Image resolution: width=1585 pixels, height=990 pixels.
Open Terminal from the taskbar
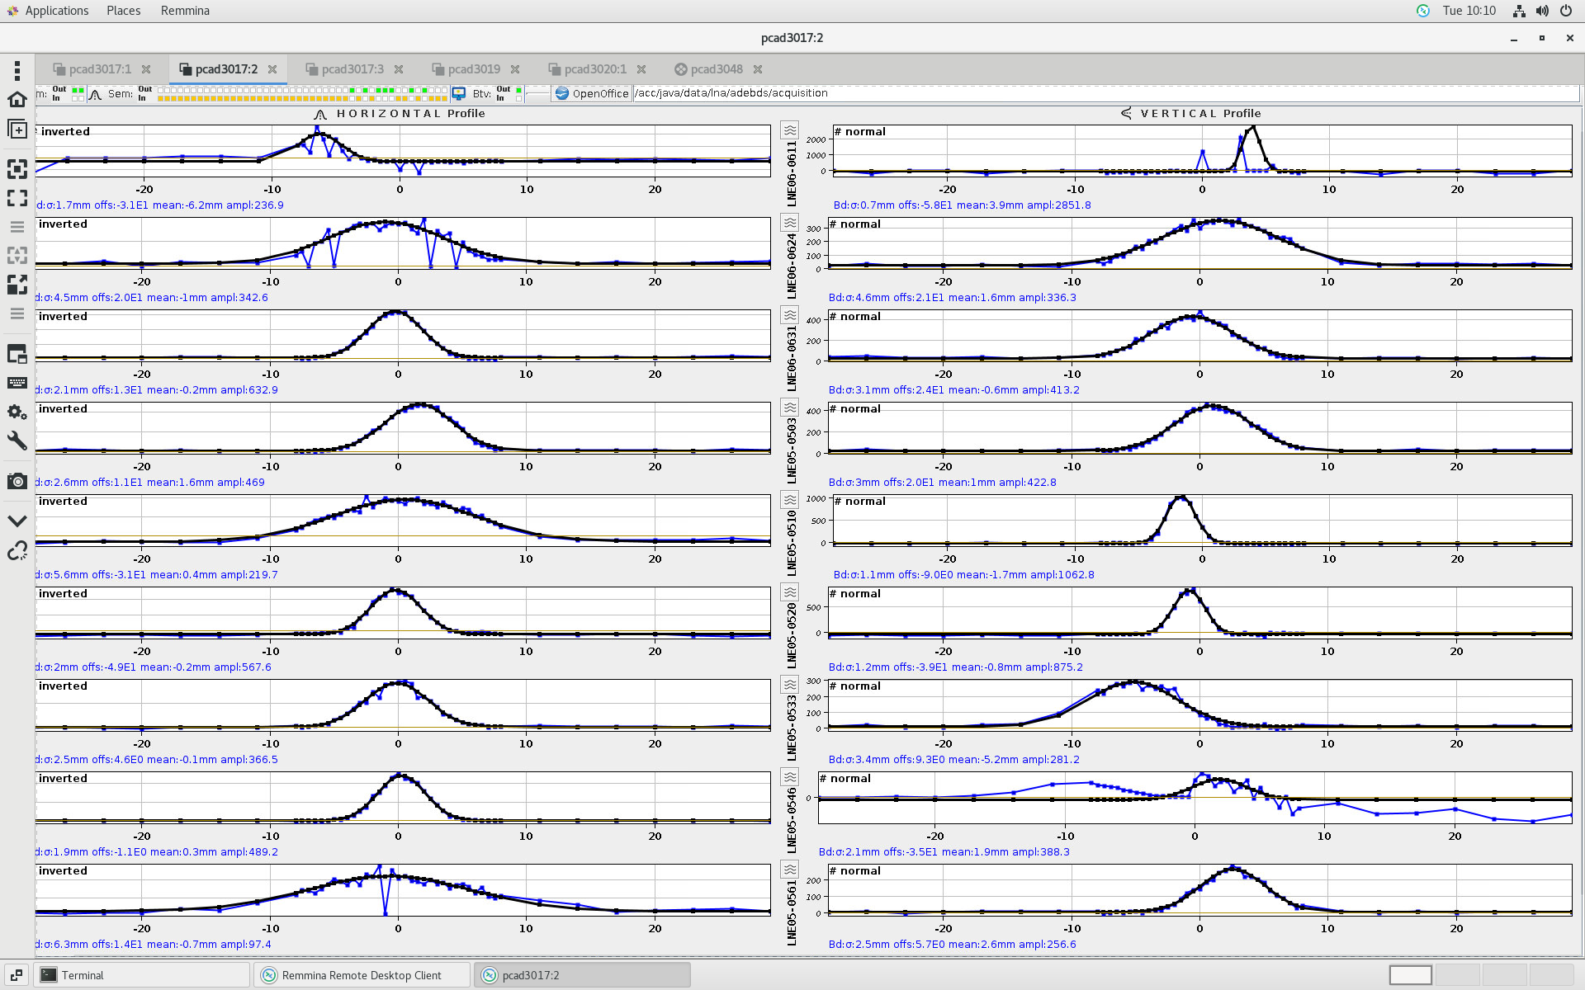tap(83, 975)
